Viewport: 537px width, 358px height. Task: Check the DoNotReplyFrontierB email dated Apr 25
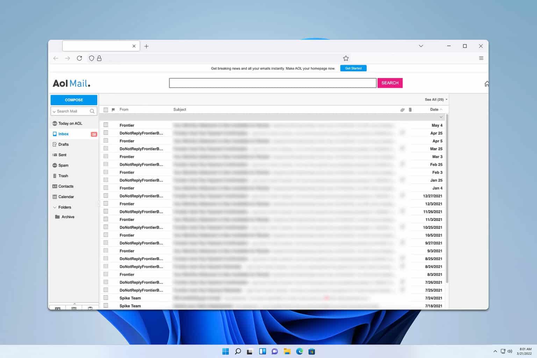click(x=106, y=133)
